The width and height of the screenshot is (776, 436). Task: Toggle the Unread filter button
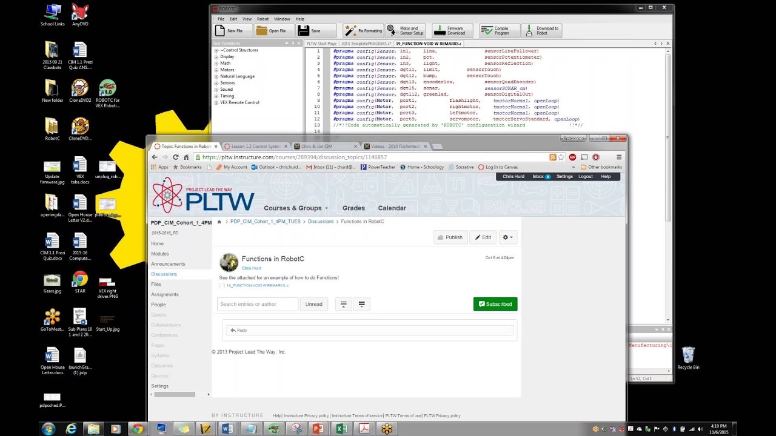(x=314, y=304)
